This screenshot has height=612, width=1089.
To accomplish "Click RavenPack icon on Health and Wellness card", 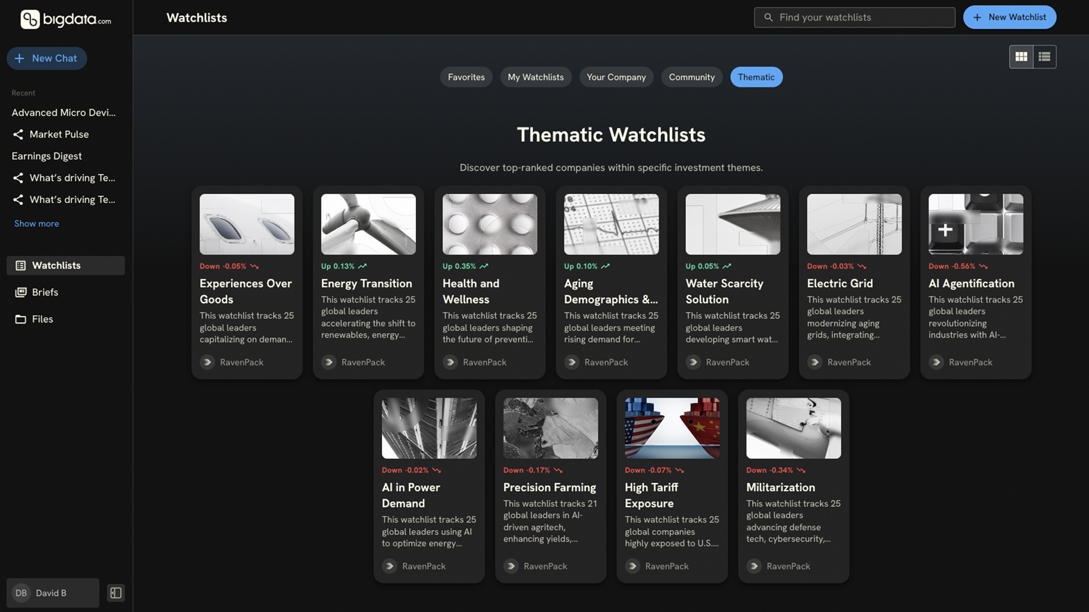I will (450, 362).
